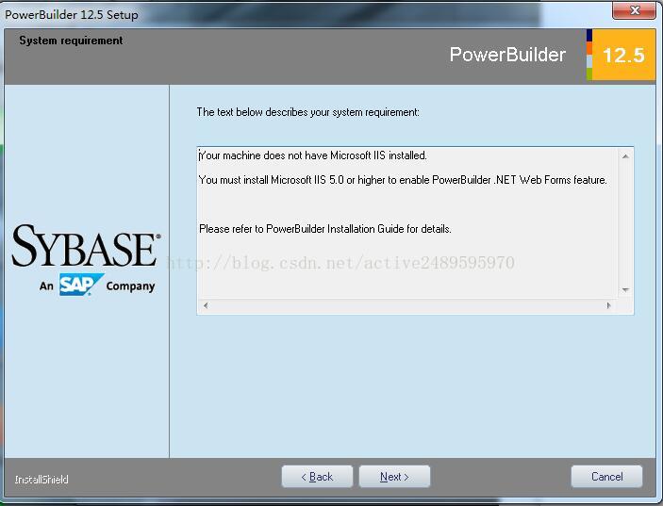Viewport: 663px width, 506px height.
Task: Click the scroll left arrow in requirement box
Action: pos(206,305)
